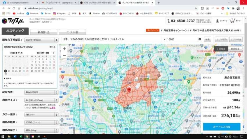Zoom in the map with plus button
Image resolution: width=247 pixels, height=139 pixels.
tap(64, 49)
